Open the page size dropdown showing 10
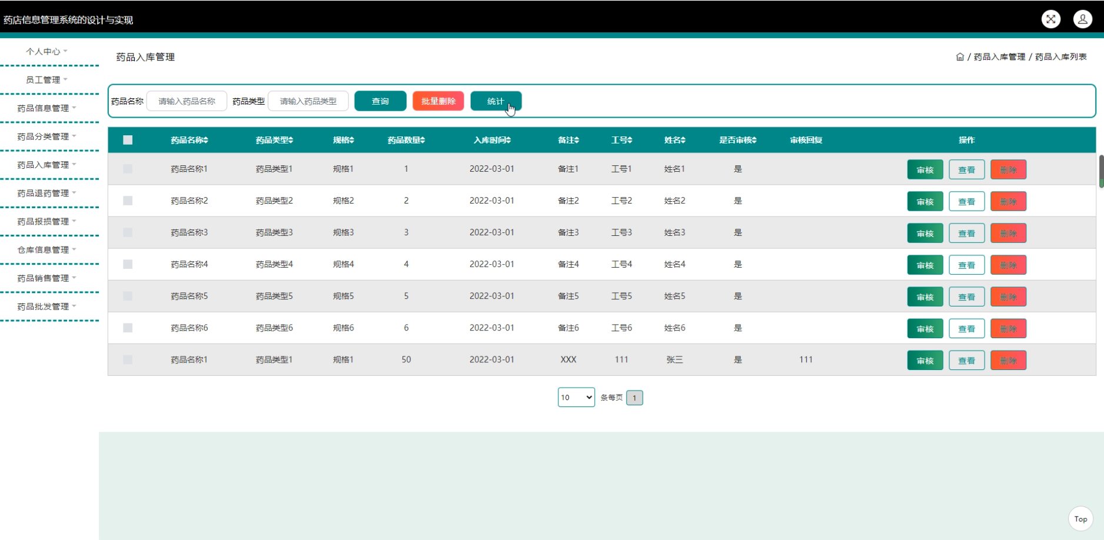This screenshot has height=540, width=1104. pyautogui.click(x=576, y=397)
